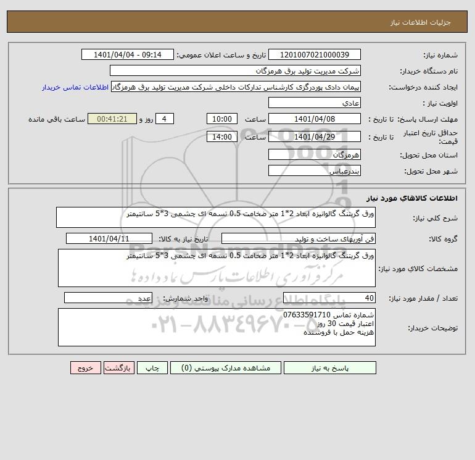This screenshot has width=475, height=460.
Task: Click price validity time 14:00
Action: 221,136
